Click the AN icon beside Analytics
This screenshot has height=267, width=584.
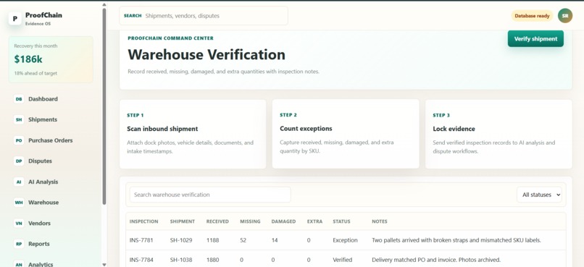point(19,263)
